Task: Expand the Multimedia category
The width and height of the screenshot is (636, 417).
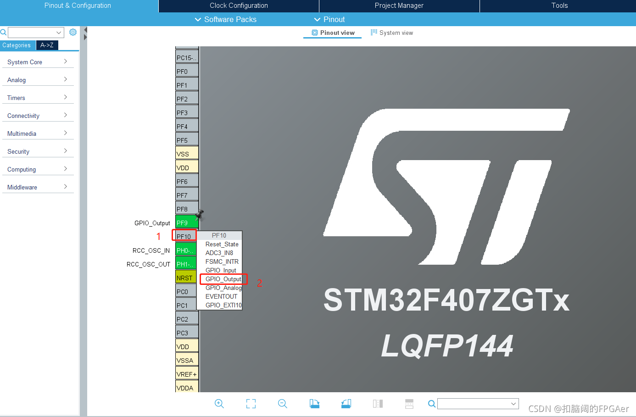Action: (x=38, y=133)
